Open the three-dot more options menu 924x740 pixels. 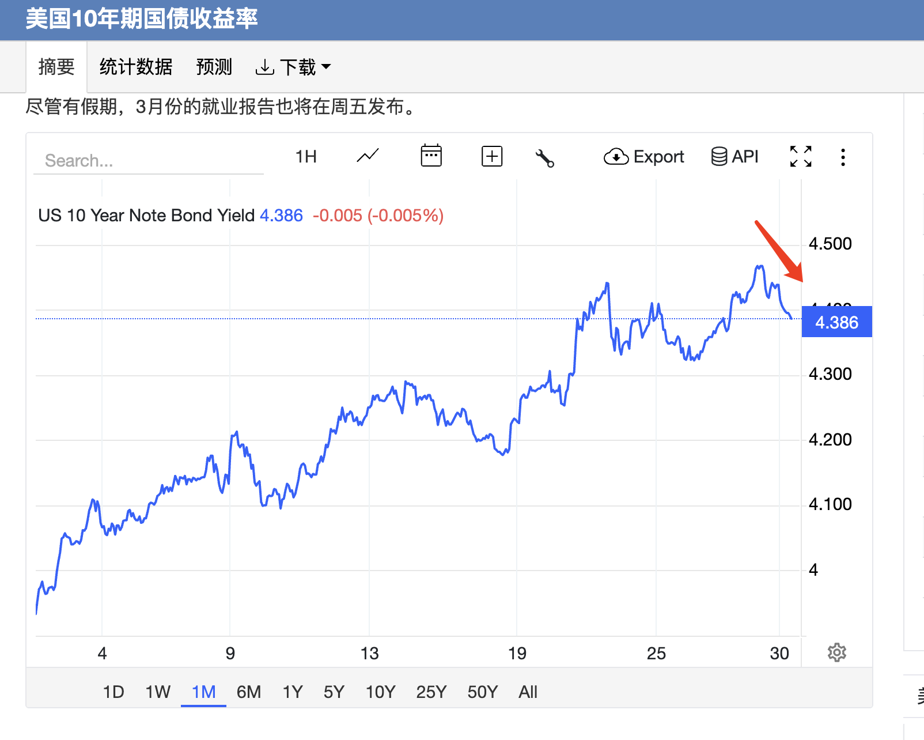[843, 157]
